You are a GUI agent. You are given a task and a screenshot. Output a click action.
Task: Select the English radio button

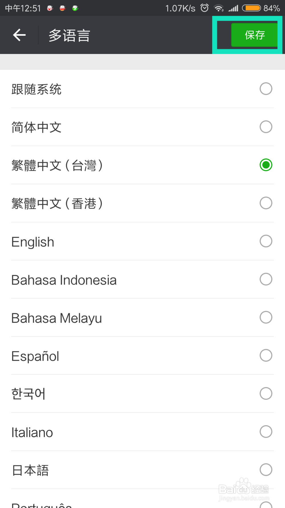[x=266, y=241]
